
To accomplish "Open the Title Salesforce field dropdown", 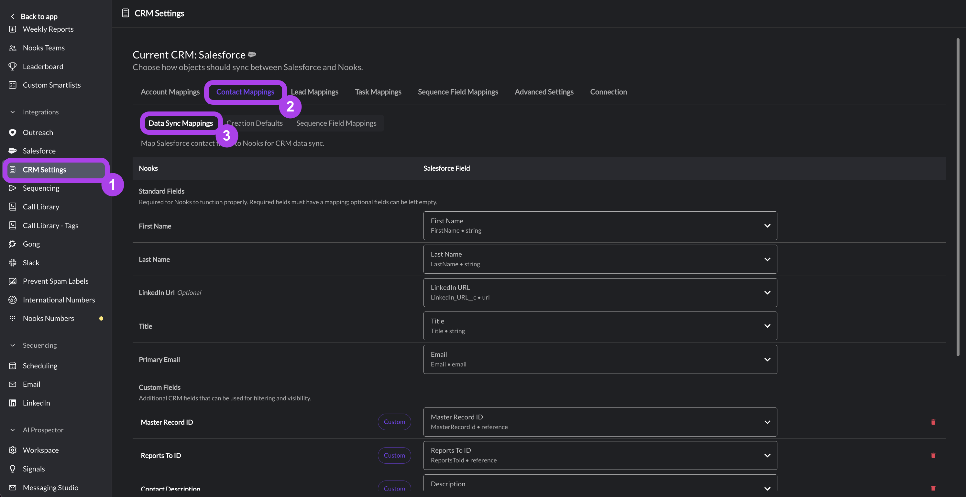I will (x=600, y=326).
